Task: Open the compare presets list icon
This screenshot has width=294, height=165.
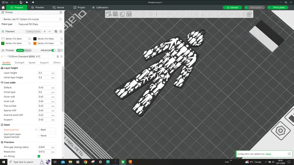Action: point(59,50)
